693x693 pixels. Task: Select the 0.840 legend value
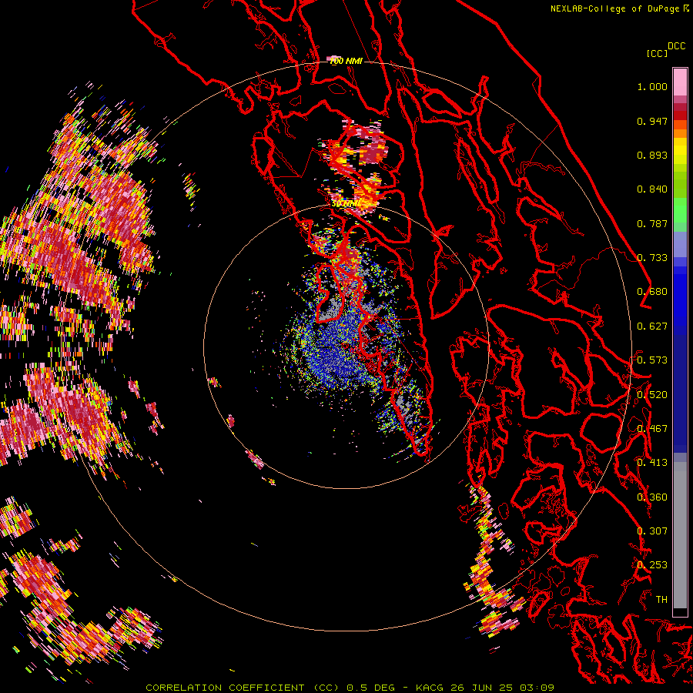[652, 189]
